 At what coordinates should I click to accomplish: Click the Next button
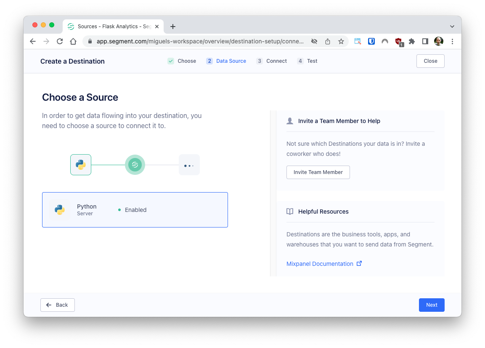pos(432,305)
